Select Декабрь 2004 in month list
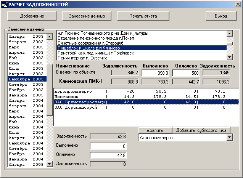The image size is (243, 178). coord(27,159)
